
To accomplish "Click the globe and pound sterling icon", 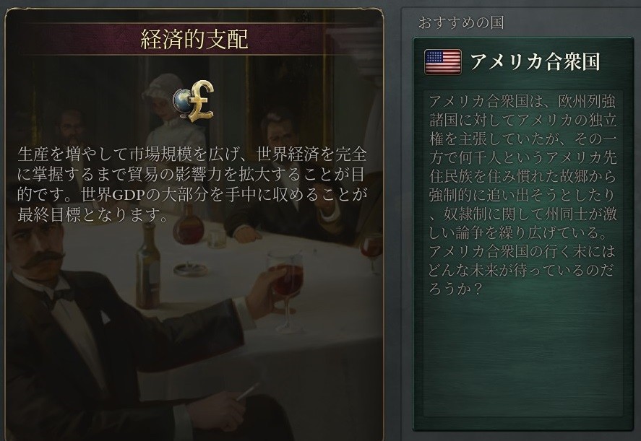I will pyautogui.click(x=194, y=102).
